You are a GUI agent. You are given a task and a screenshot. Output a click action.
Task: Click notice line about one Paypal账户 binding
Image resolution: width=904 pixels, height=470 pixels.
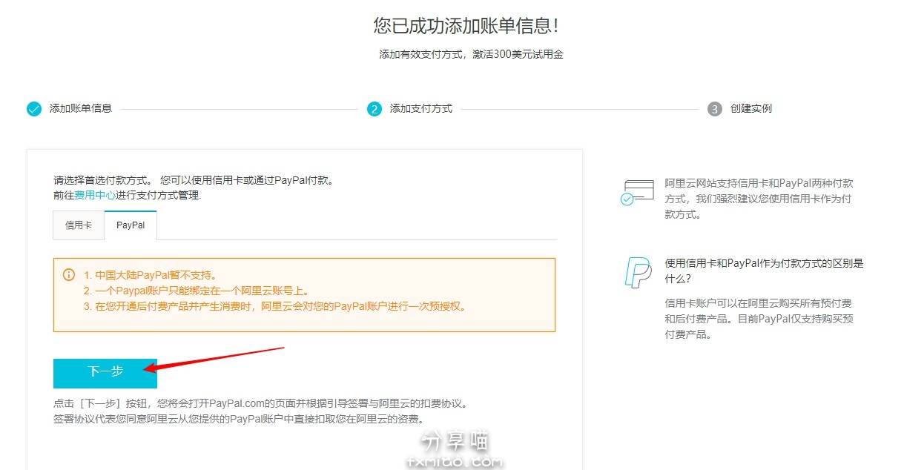[x=197, y=291]
